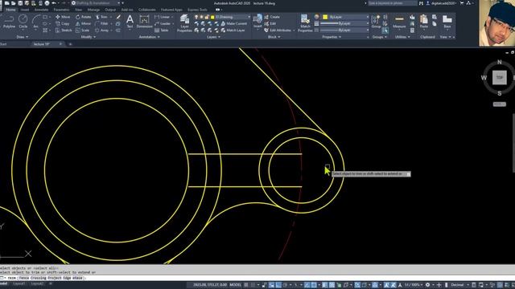This screenshot has width=515, height=289.
Task: Click the Erase tool icon
Action: (x=118, y=17)
